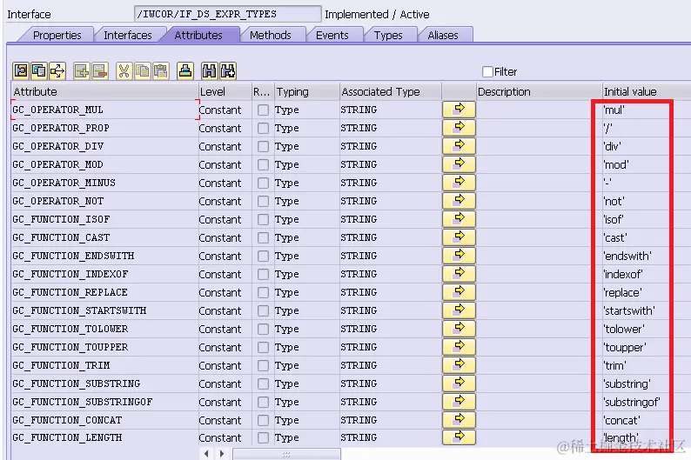The image size is (691, 460).
Task: Toggle Read-only checkbox for GC_OPERATOR_PROP
Action: pos(263,128)
